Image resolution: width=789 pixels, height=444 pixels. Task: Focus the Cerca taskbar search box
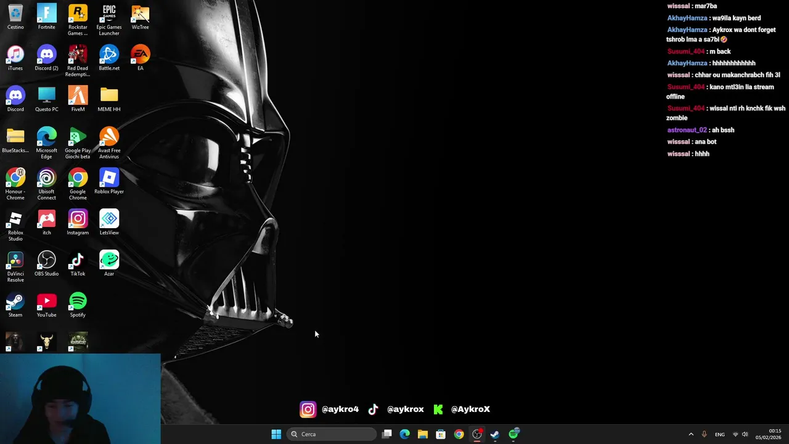(332, 434)
